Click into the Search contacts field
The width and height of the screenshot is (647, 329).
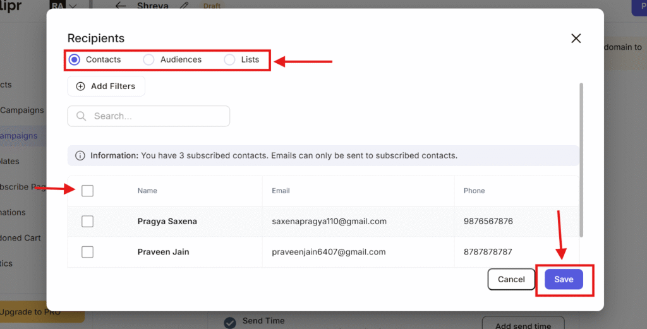click(158, 116)
